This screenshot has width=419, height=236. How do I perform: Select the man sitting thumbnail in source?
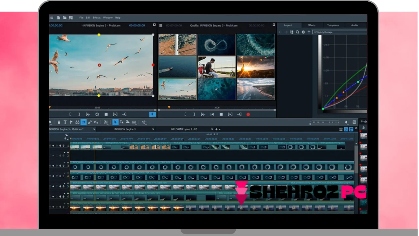217,67
